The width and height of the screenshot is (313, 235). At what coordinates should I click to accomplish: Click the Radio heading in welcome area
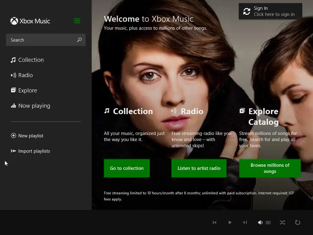point(192,111)
